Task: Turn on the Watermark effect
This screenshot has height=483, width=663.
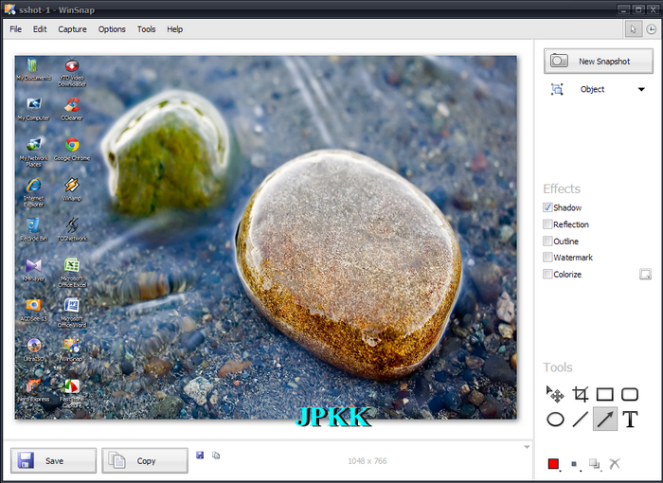Action: [x=548, y=258]
